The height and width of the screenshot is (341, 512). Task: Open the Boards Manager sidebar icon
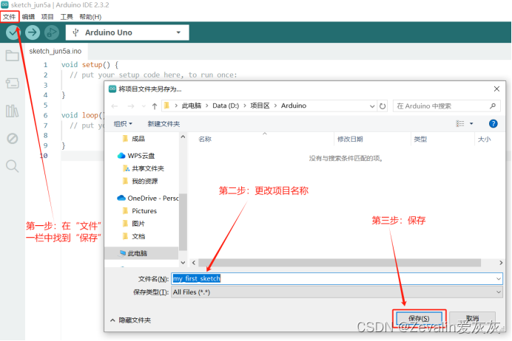pos(13,83)
